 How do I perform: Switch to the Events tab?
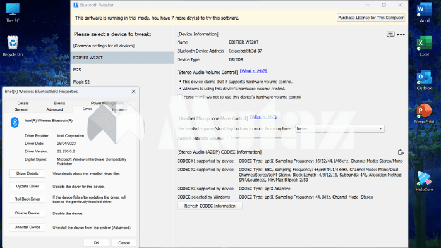59,103
